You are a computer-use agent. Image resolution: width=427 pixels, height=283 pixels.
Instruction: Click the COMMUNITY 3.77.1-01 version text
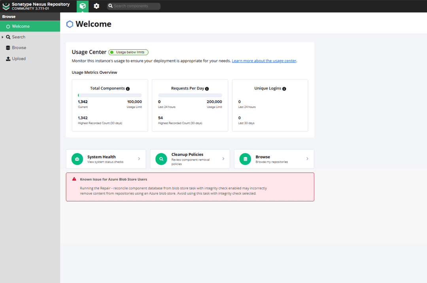pos(30,9)
